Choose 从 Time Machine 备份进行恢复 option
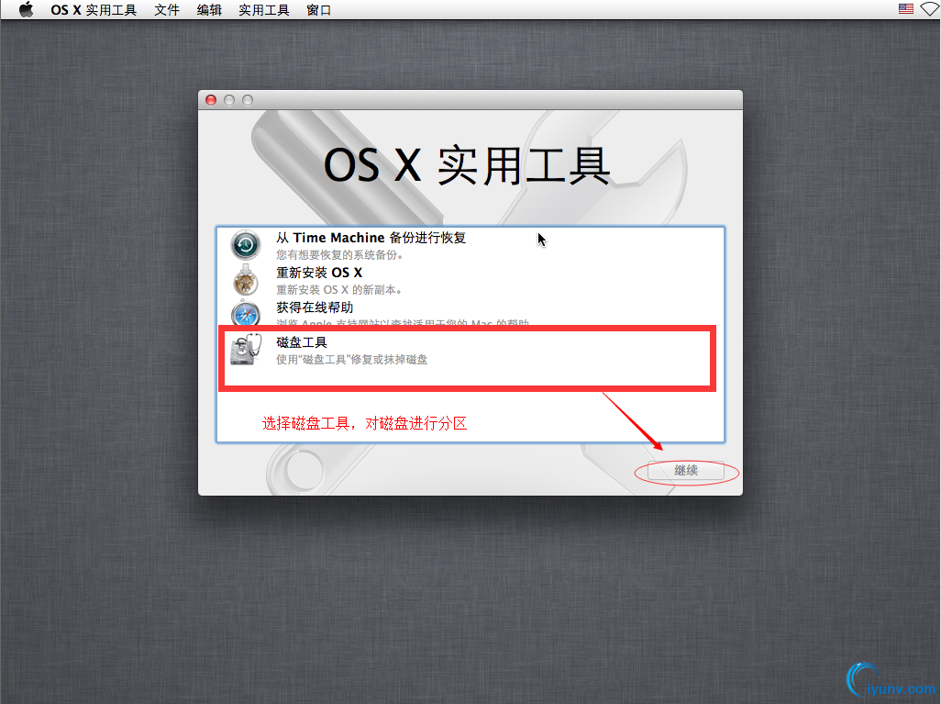941x704 pixels. (x=371, y=238)
